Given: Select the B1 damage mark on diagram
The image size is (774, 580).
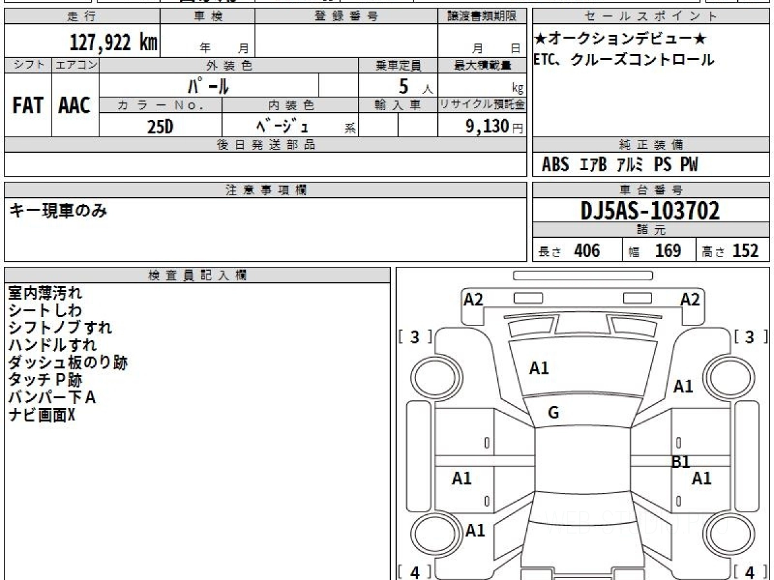Looking at the screenshot, I should [x=681, y=461].
